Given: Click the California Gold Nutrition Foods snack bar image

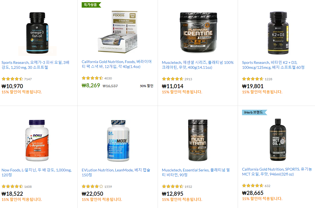Looking at the screenshot, I should pos(118,32).
